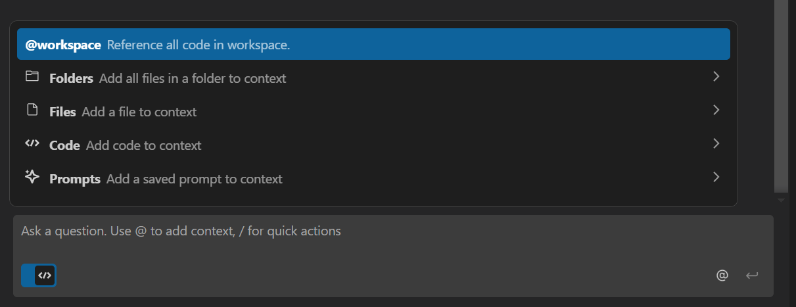796x307 pixels.
Task: Click the scrollbar down arrow
Action: 781,200
